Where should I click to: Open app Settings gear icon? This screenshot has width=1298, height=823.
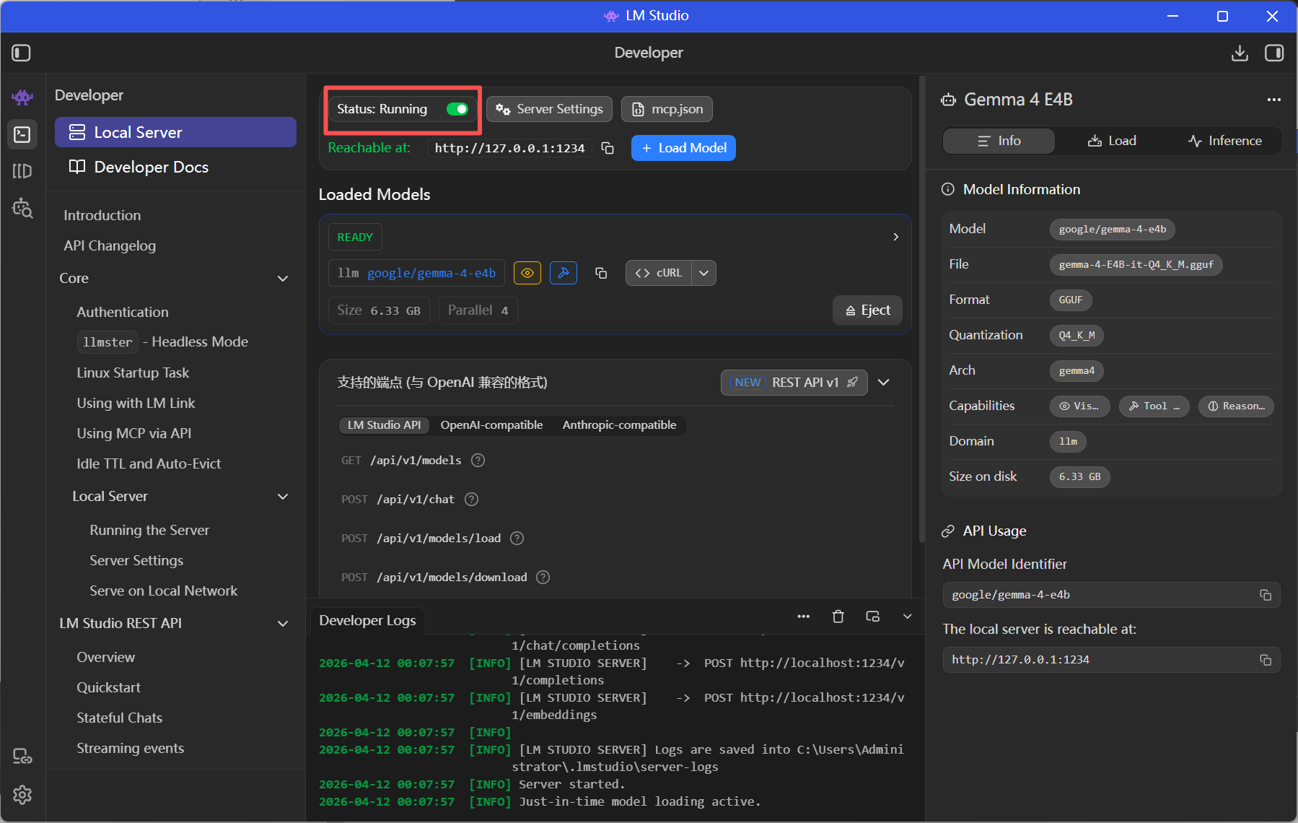pos(22,795)
